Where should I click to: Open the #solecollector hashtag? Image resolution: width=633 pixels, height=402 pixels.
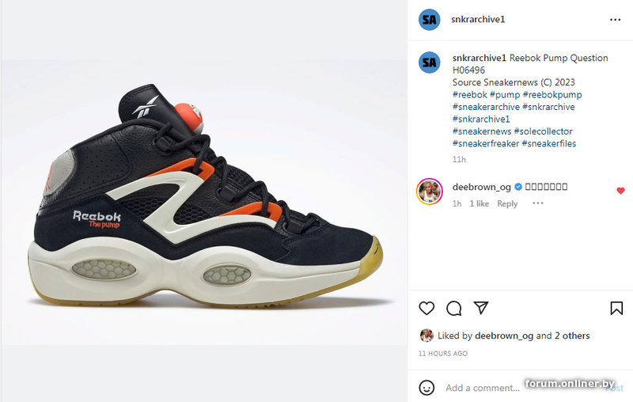543,131
